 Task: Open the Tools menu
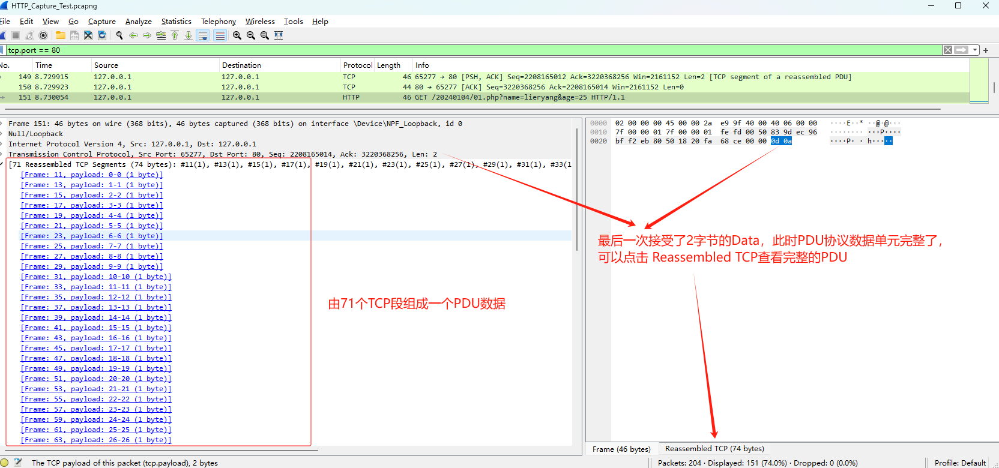point(294,22)
